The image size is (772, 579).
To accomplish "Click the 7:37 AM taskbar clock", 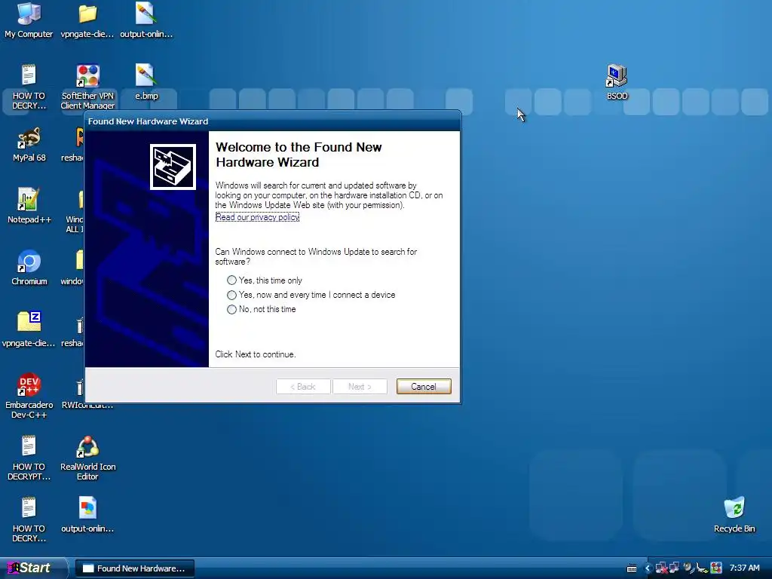I will tap(744, 568).
